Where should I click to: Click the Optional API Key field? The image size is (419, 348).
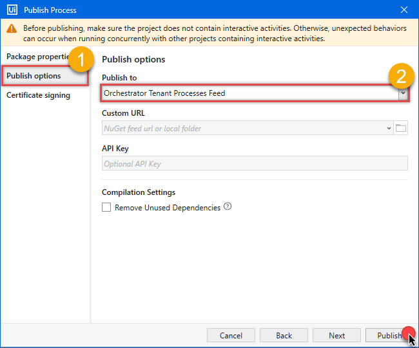(x=255, y=163)
